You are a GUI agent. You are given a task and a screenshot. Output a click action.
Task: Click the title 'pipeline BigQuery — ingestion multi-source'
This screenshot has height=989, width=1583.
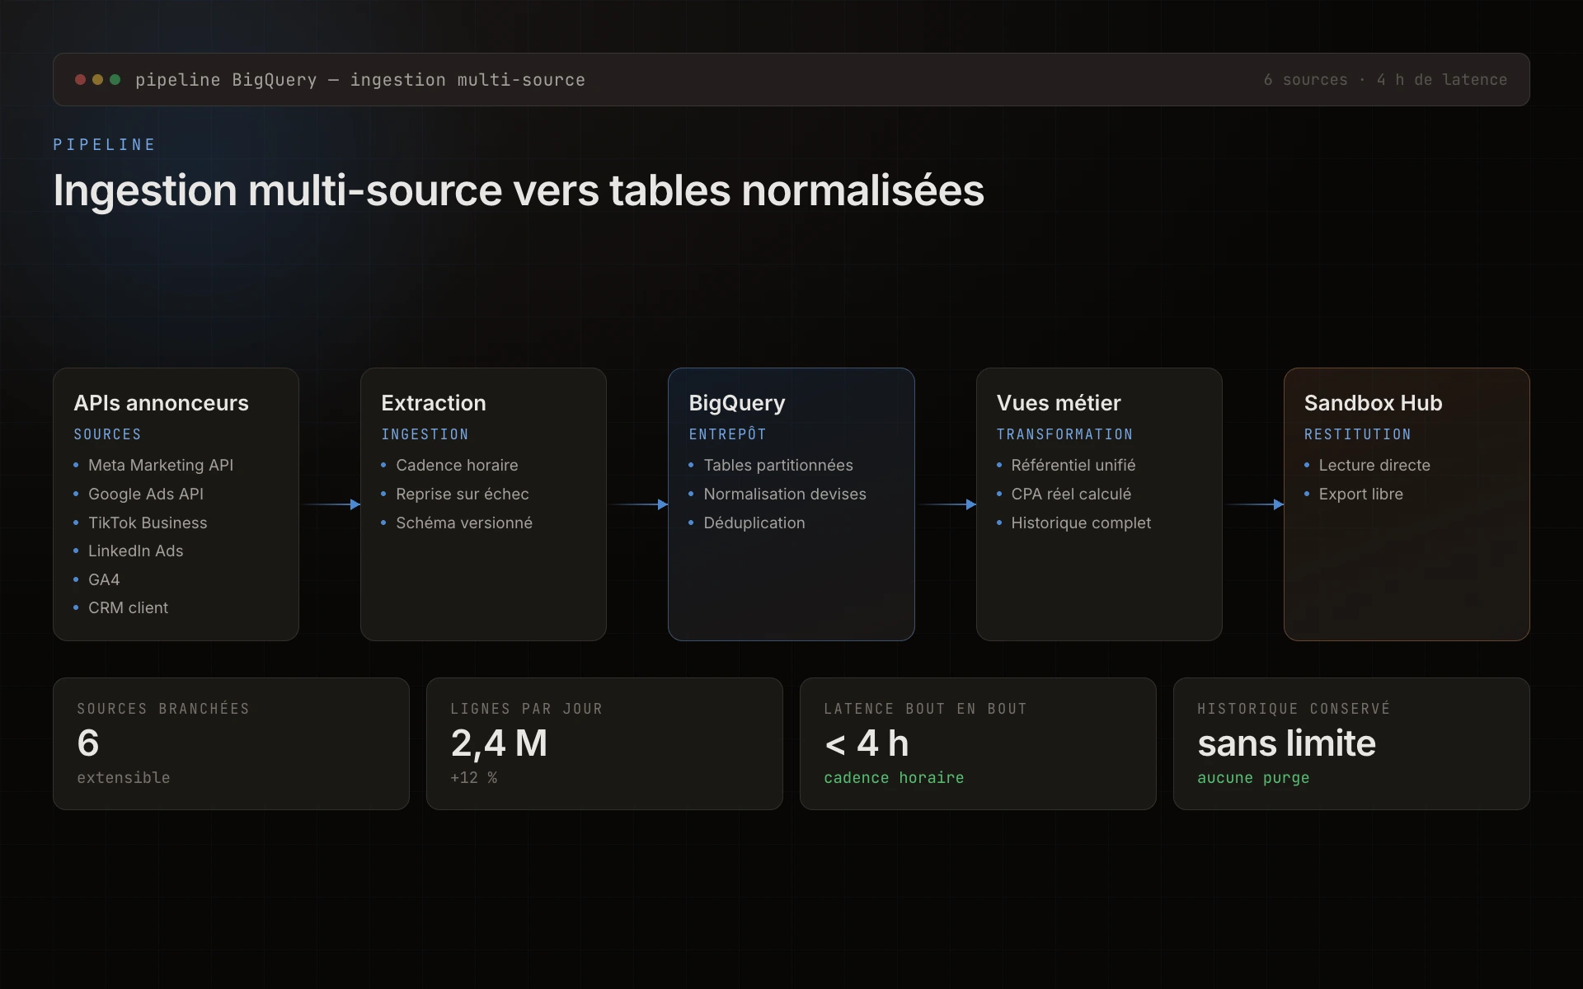pyautogui.click(x=360, y=80)
